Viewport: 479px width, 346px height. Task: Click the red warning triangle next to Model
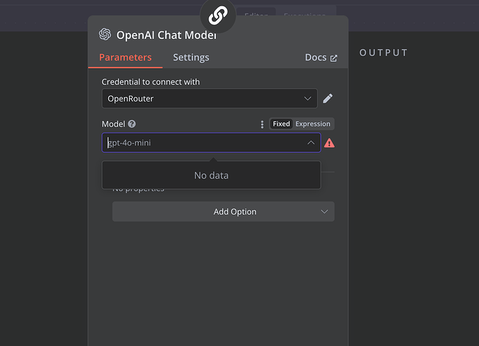coord(329,142)
